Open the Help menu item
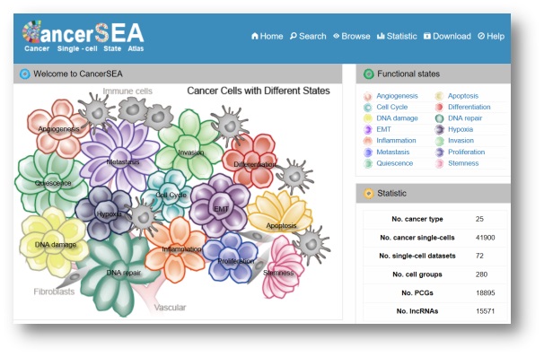Screen dimensions: 544x357 pos(491,36)
